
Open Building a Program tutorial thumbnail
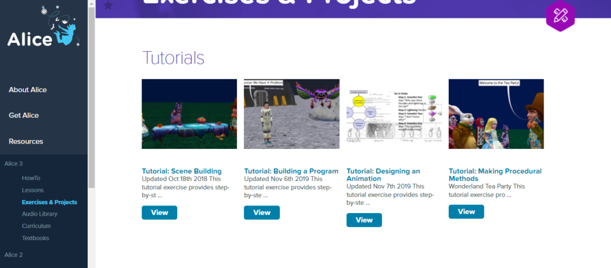(x=291, y=114)
